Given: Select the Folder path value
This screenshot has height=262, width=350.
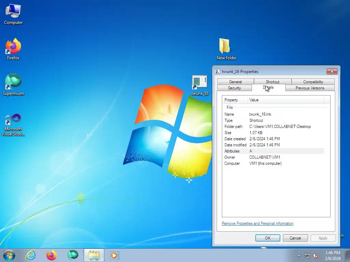Looking at the screenshot, I should [280, 127].
